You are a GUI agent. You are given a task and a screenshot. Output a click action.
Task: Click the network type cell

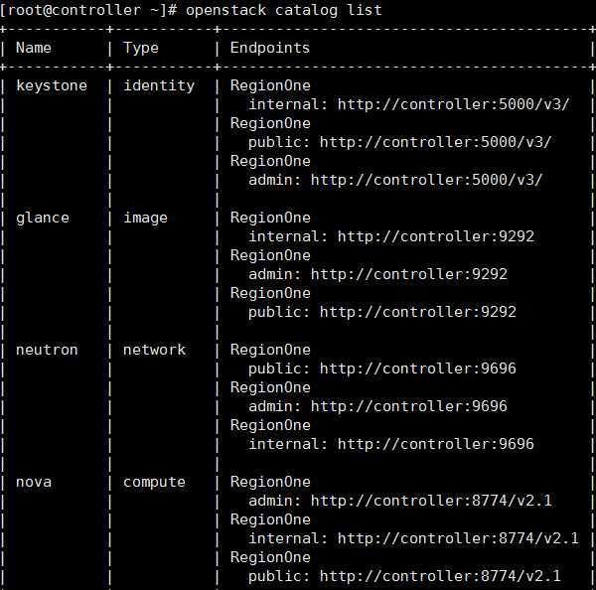tap(155, 350)
